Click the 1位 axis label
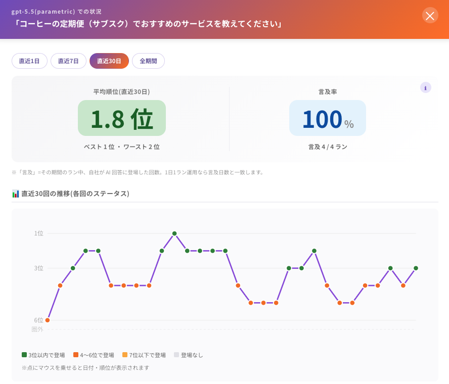 pos(38,233)
